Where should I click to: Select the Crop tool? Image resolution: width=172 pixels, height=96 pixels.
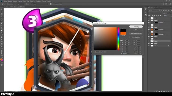coord(2,18)
